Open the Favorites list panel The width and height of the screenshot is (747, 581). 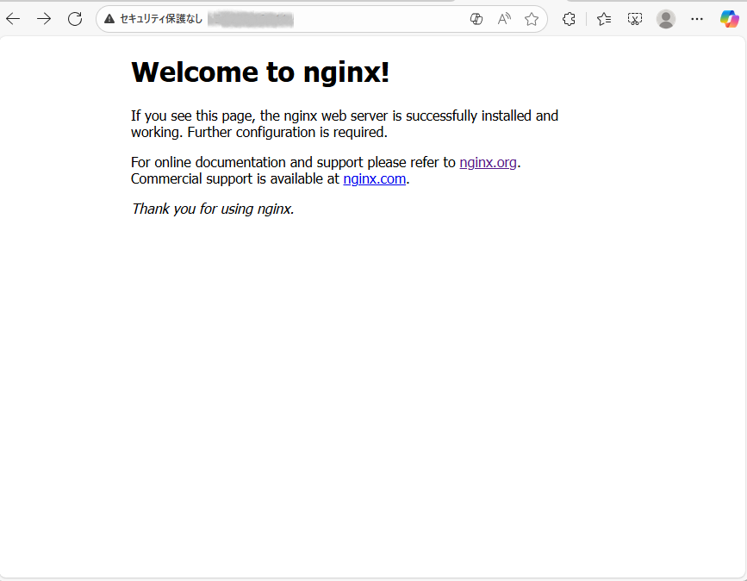tap(604, 19)
